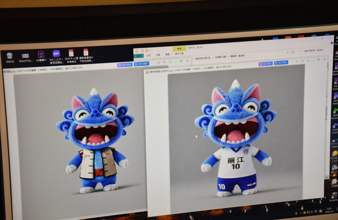Open the 文件 tab in Explorer
Viewport: 338px width, 220px height.
coord(139,56)
